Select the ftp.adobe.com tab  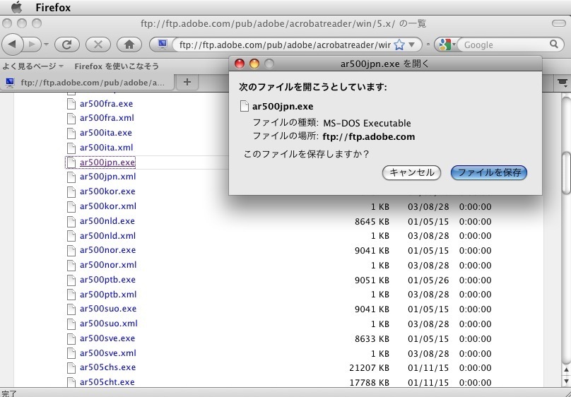(88, 83)
